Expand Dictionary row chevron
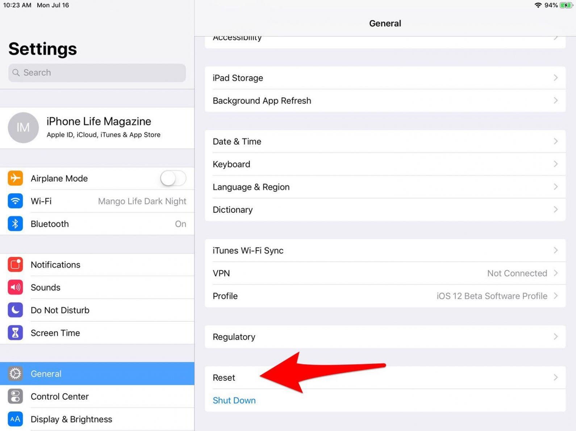Screen dimensions: 576x431 pyautogui.click(x=556, y=210)
